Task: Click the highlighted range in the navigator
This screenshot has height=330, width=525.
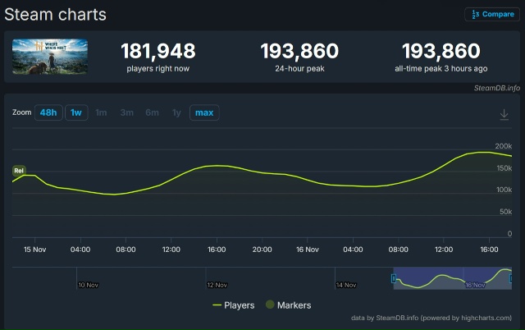Action: tap(451, 279)
